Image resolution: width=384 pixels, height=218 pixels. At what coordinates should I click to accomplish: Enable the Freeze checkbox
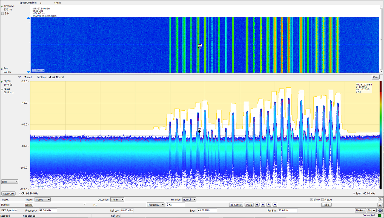point(323,200)
